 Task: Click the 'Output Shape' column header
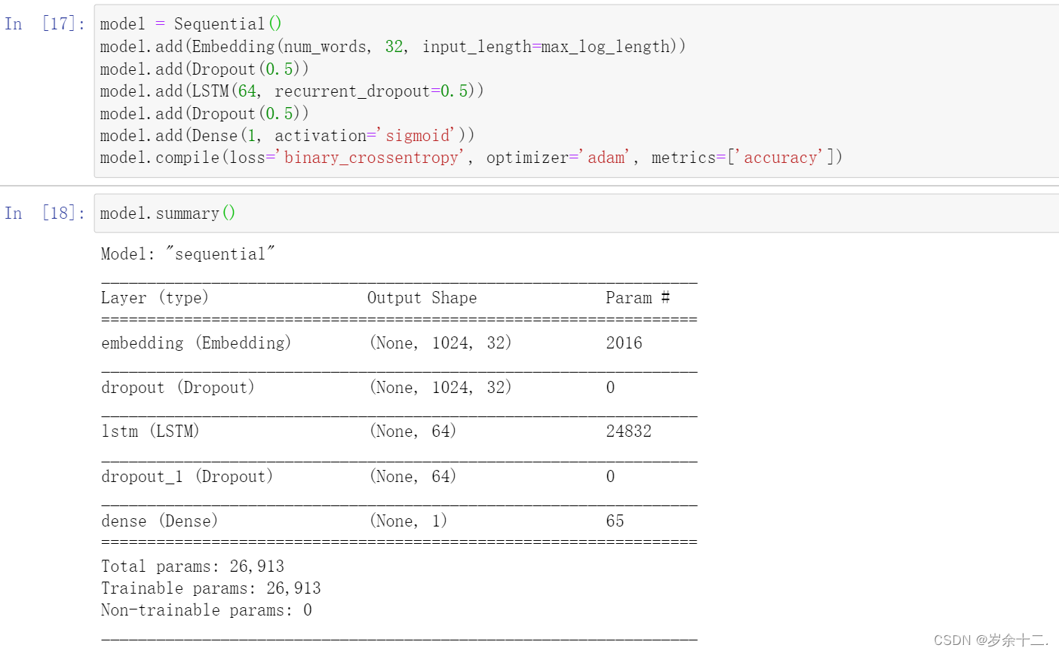[x=422, y=298]
